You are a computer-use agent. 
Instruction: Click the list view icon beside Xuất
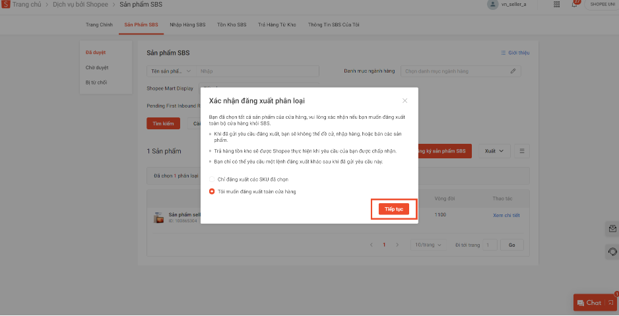click(x=522, y=151)
